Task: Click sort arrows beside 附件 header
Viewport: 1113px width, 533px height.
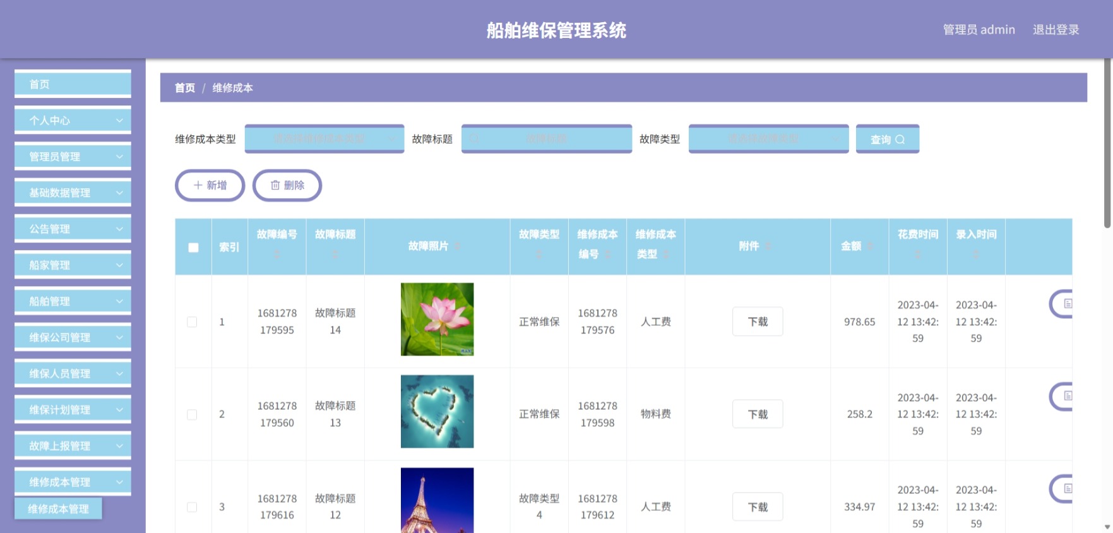Action: point(768,246)
